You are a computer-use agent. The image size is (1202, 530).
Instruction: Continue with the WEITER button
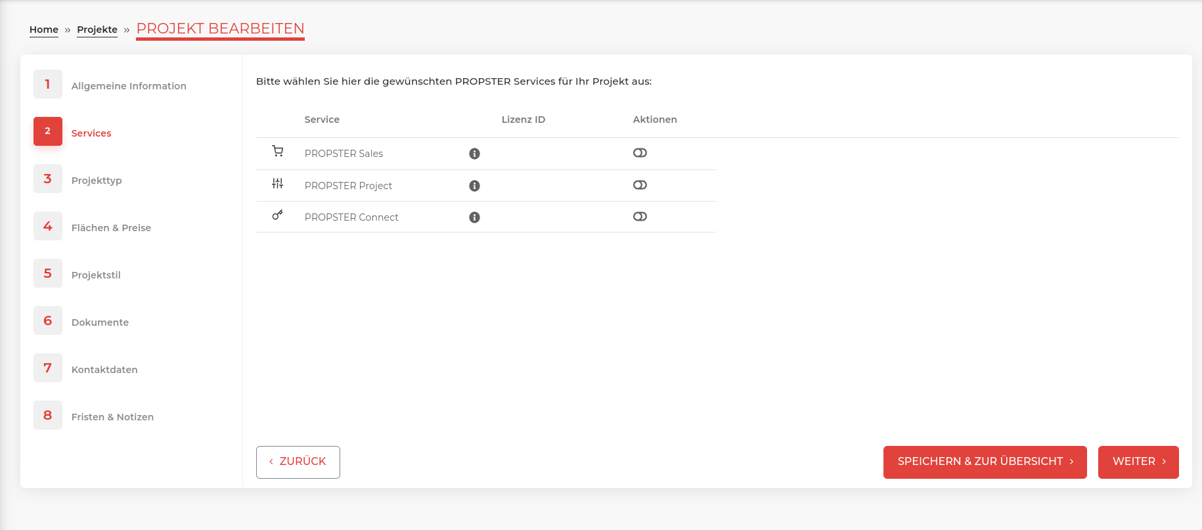(1138, 462)
